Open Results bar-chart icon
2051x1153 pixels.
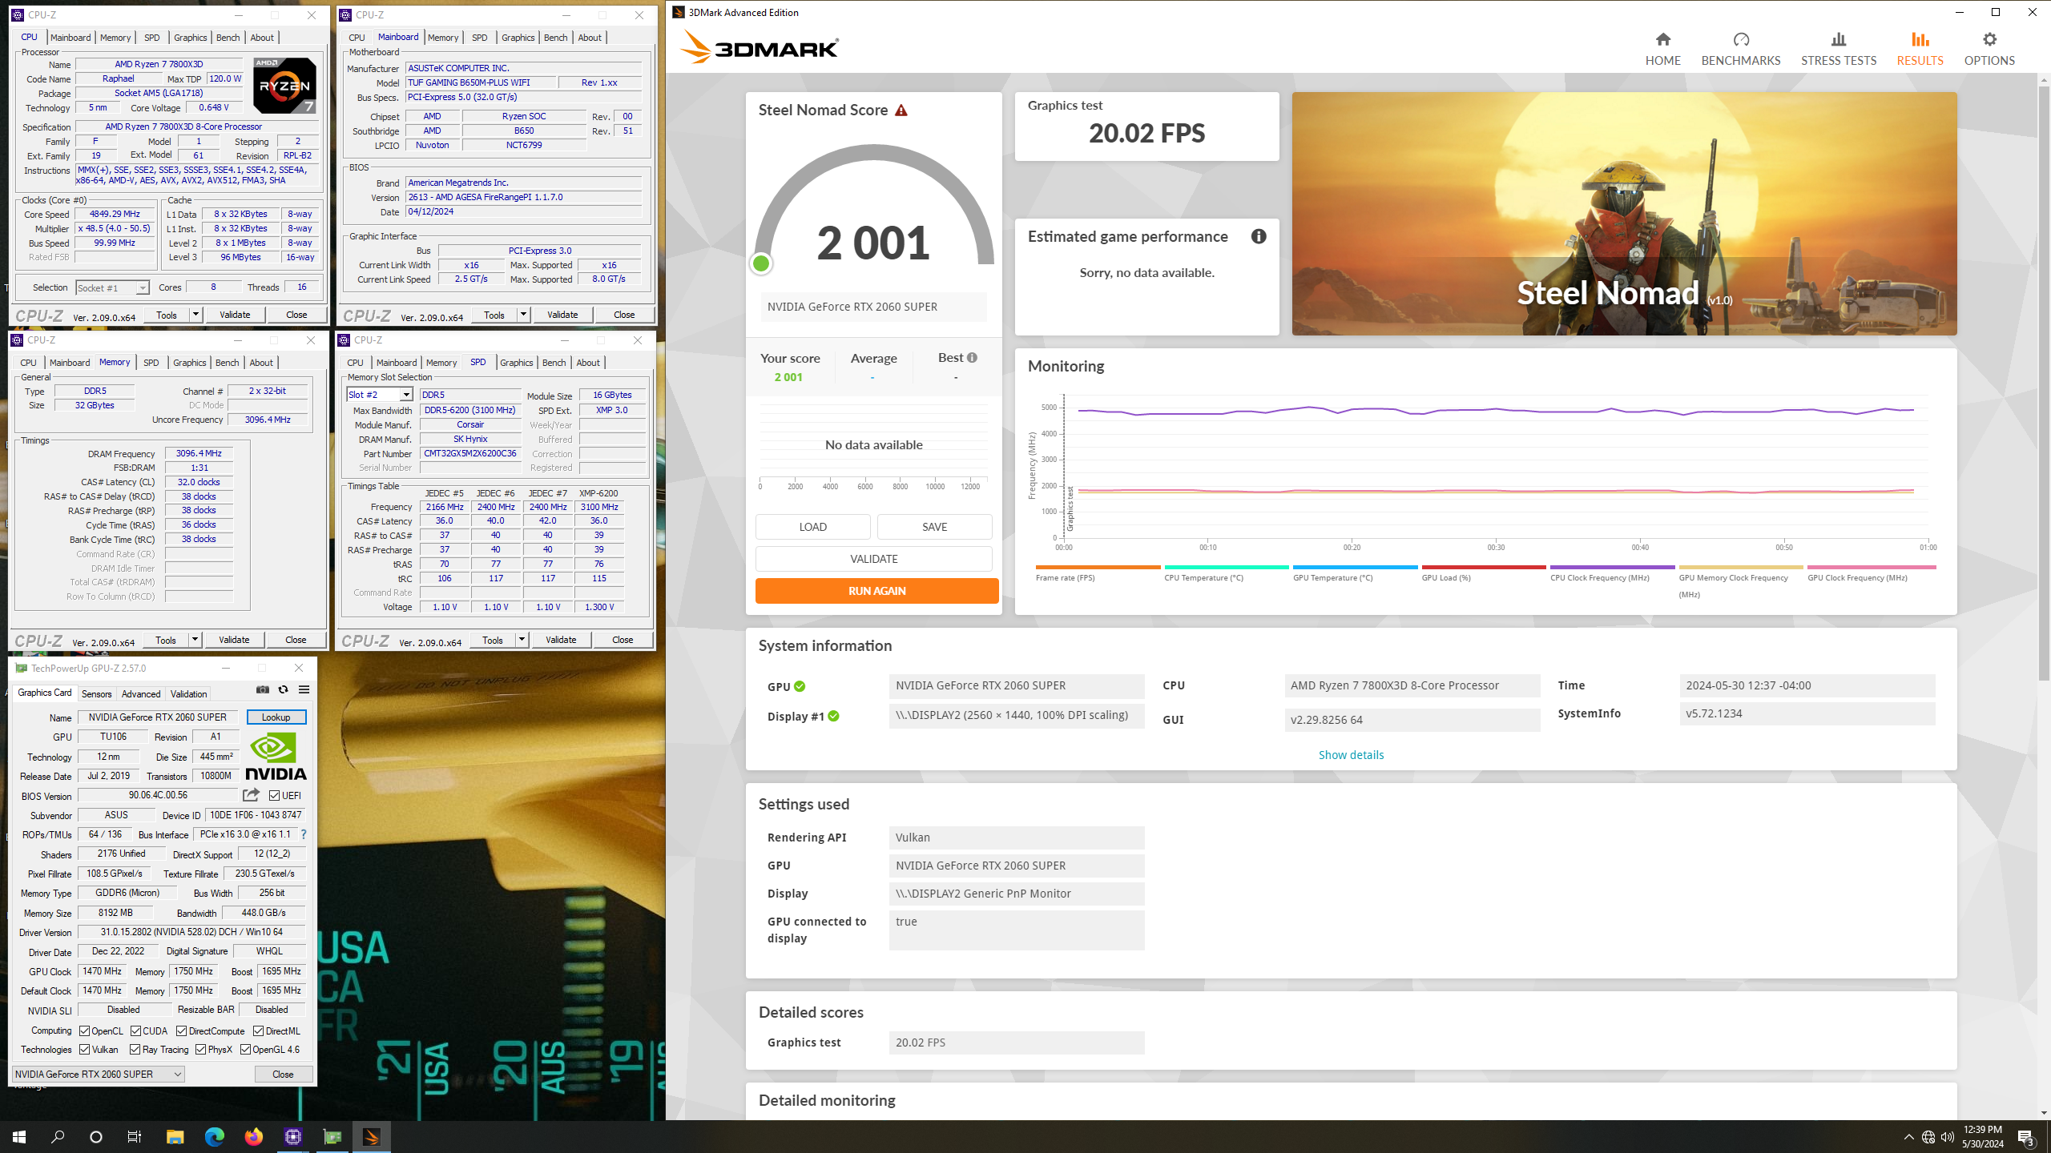coord(1920,39)
